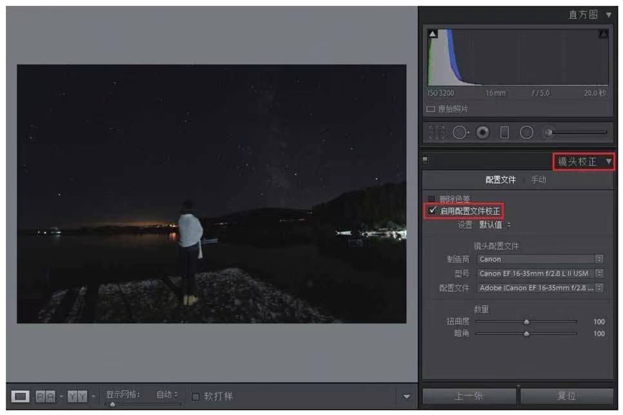Select the loupe single view mode

pos(20,396)
